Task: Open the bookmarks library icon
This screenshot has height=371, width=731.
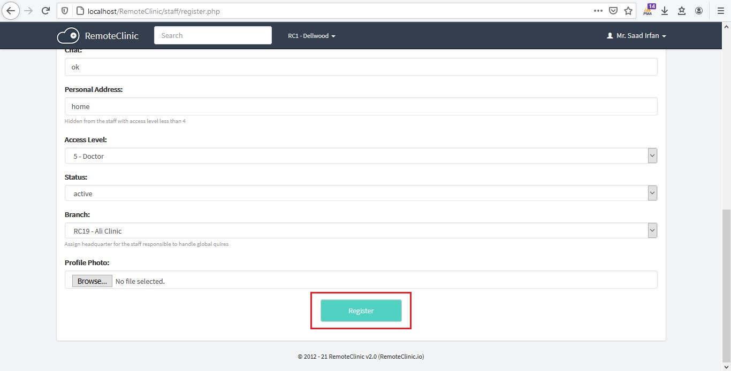Action: pos(682,11)
